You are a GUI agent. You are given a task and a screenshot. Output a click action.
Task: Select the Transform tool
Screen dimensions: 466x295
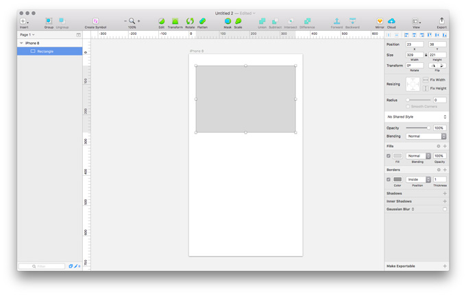(175, 21)
